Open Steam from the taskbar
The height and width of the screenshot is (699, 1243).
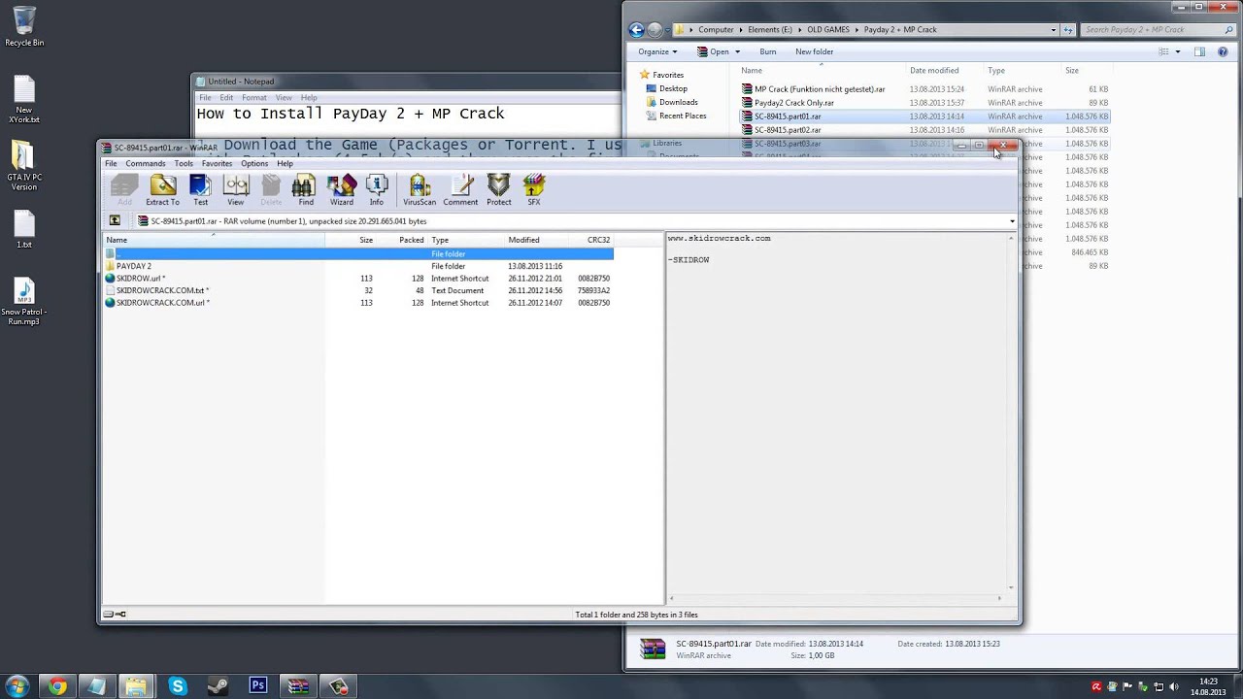coord(218,686)
